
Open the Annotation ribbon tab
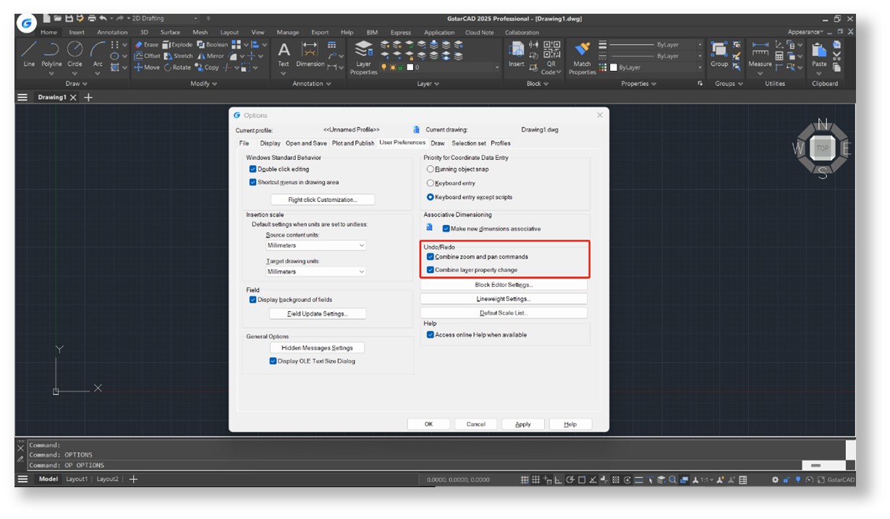(x=112, y=33)
